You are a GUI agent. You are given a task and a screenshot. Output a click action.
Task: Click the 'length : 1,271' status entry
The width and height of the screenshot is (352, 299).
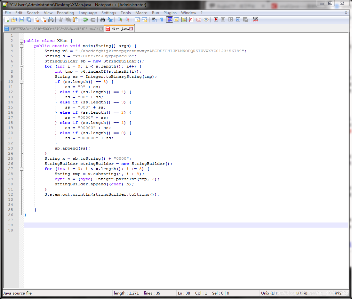126,293
